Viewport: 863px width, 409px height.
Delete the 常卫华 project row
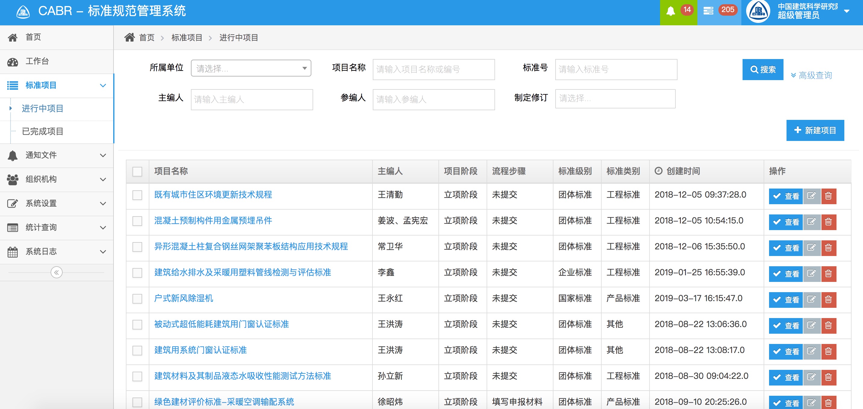(x=828, y=248)
